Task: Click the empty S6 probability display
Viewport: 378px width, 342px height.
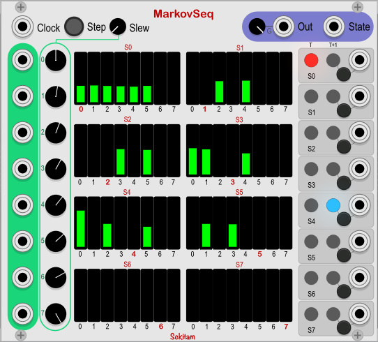Action: pyautogui.click(x=127, y=295)
